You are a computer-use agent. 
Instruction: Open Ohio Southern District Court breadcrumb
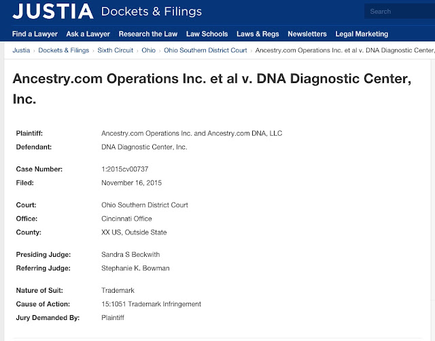tap(205, 50)
